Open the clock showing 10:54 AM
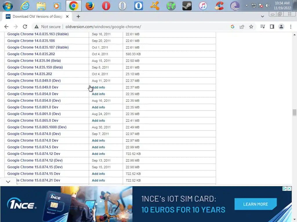 tap(282, 5)
